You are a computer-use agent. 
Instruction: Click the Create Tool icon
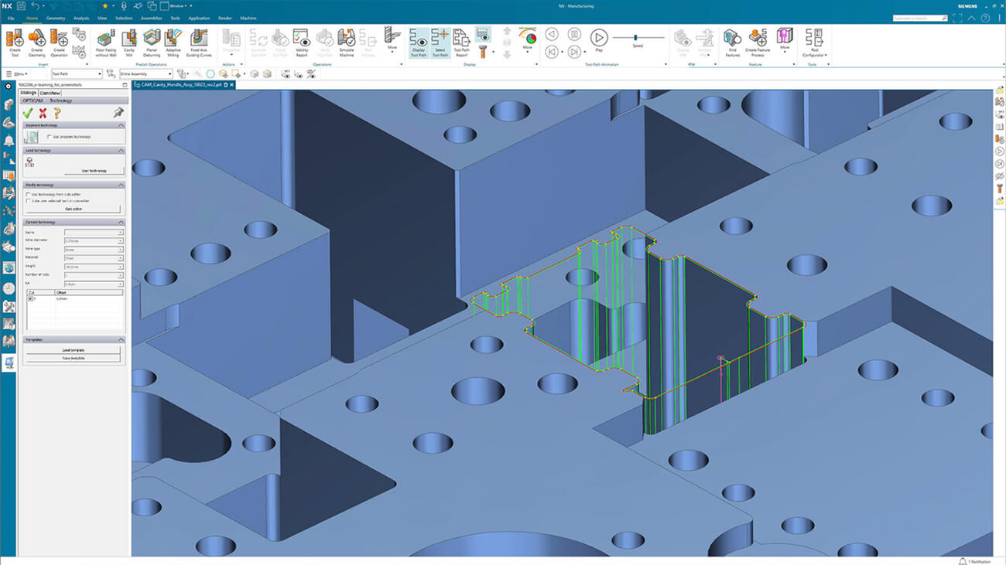(x=14, y=39)
